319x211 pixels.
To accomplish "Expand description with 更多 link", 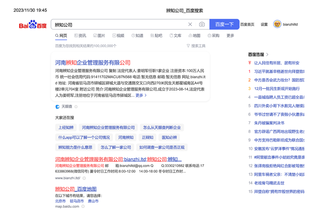I will pos(141,95).
